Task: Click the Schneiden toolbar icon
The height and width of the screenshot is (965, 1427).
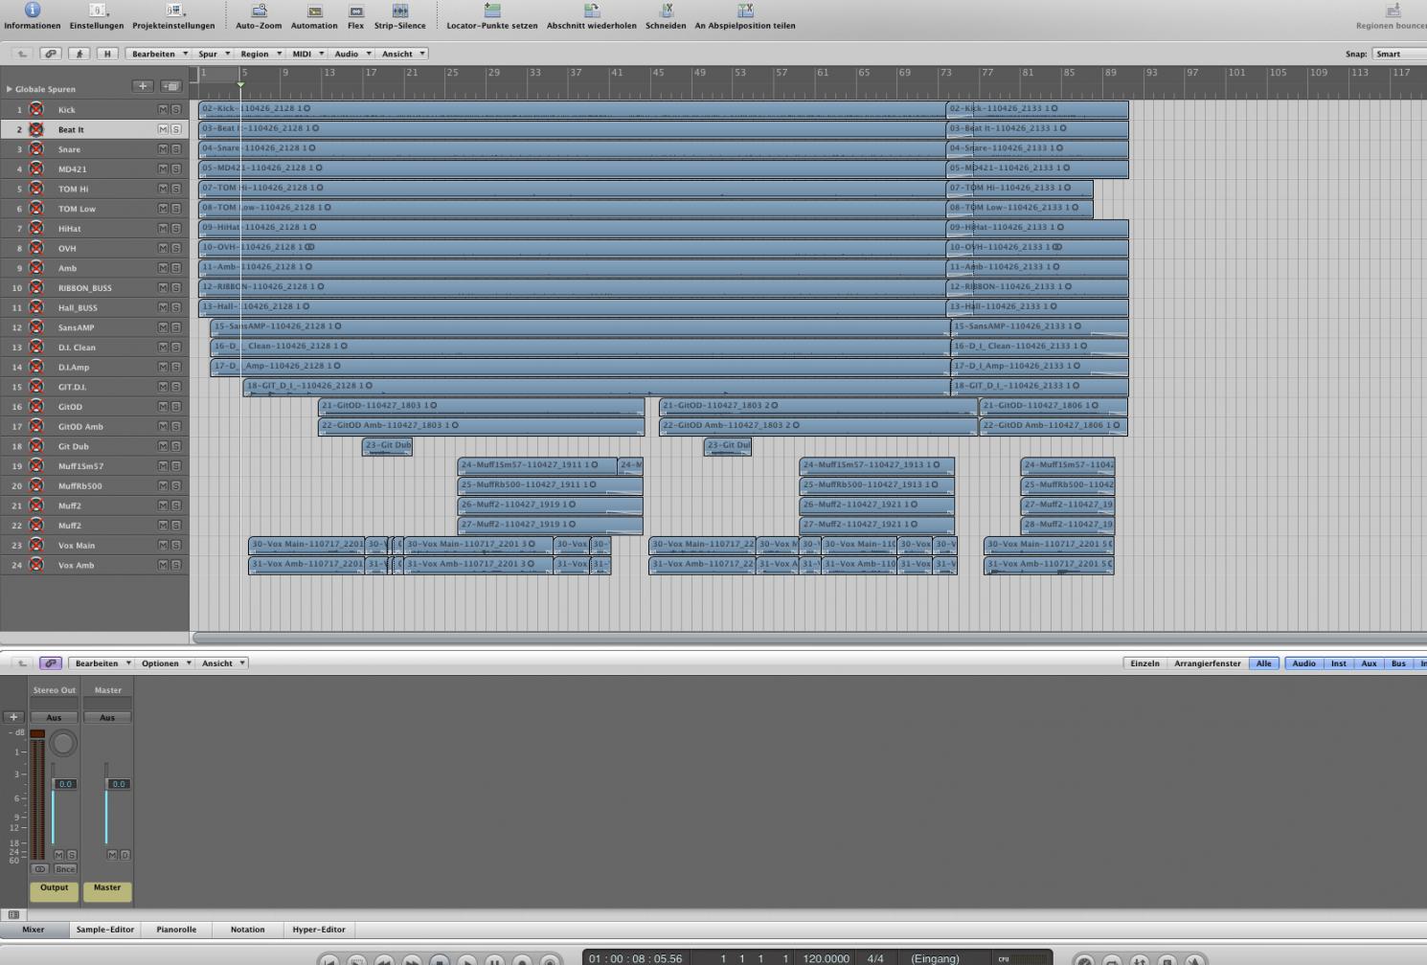Action: [x=666, y=10]
